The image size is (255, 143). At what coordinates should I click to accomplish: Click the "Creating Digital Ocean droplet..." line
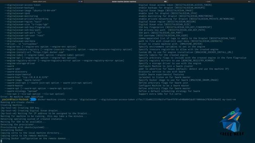pos(31,110)
